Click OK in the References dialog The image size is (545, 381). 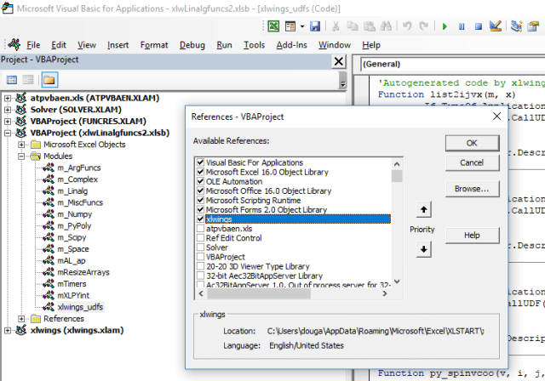coord(471,143)
